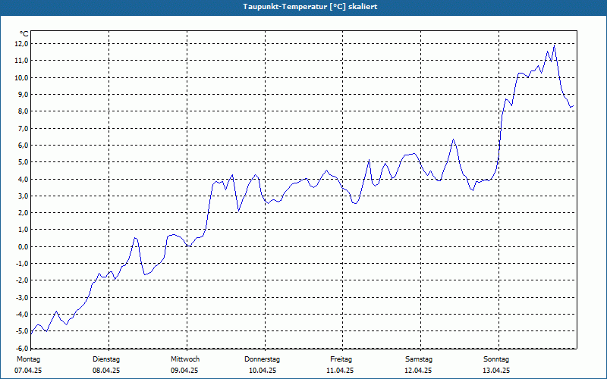Screen dimensions: 607x379
Task: Click the date 09.04.25
Action: pos(184,371)
